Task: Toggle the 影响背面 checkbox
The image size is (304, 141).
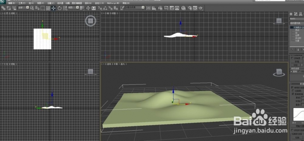Action: [x=293, y=94]
